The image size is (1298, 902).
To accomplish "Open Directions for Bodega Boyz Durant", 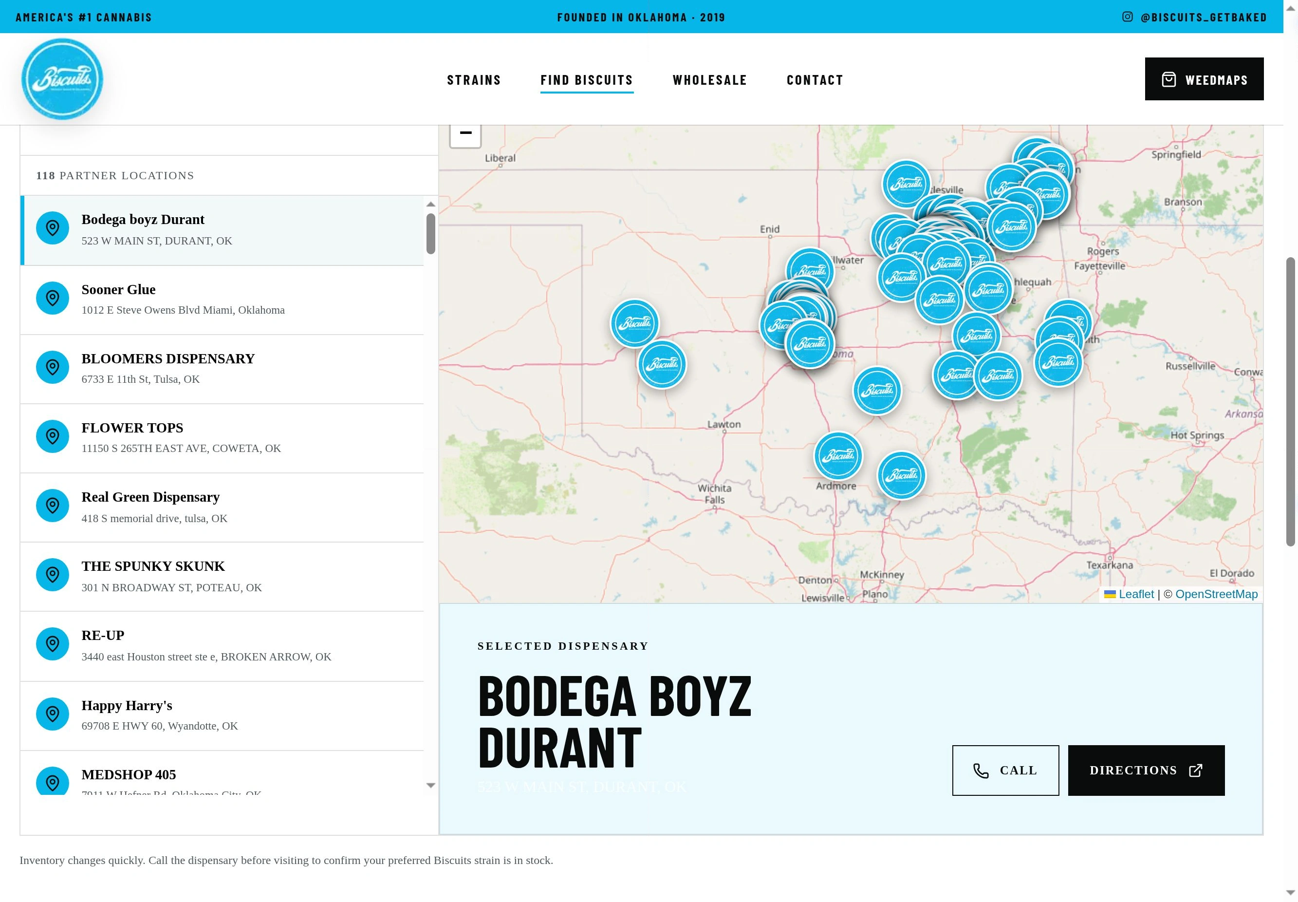I will point(1146,770).
